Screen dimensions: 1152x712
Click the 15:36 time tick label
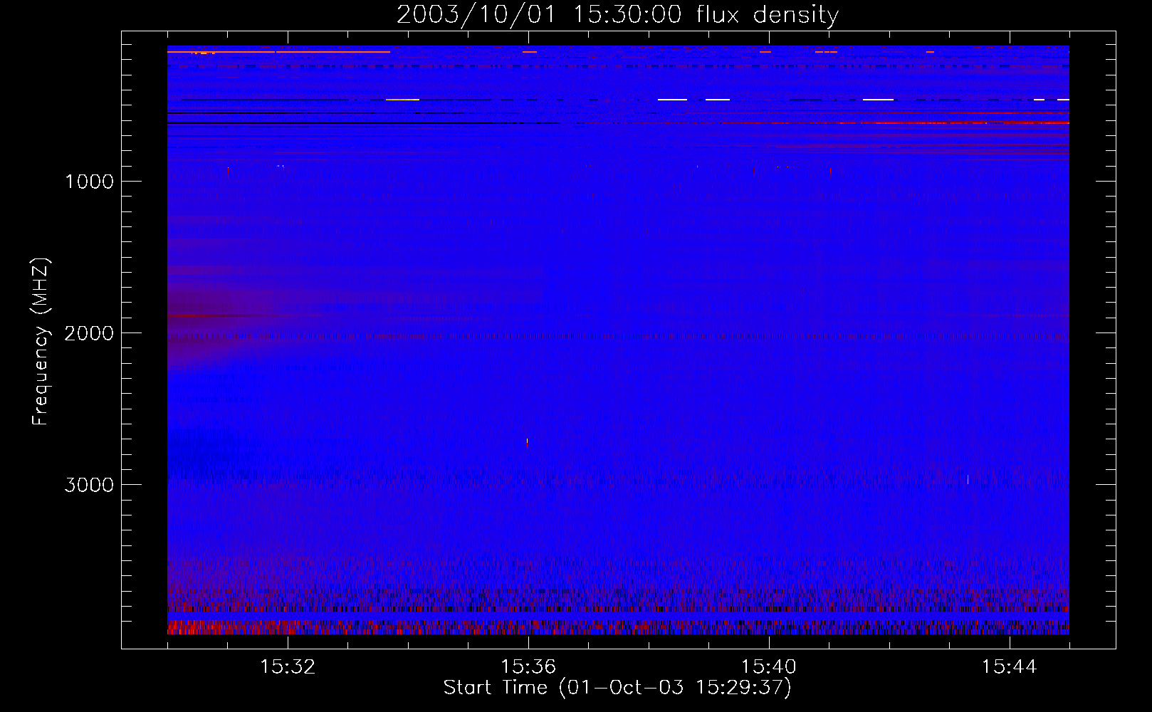[528, 667]
